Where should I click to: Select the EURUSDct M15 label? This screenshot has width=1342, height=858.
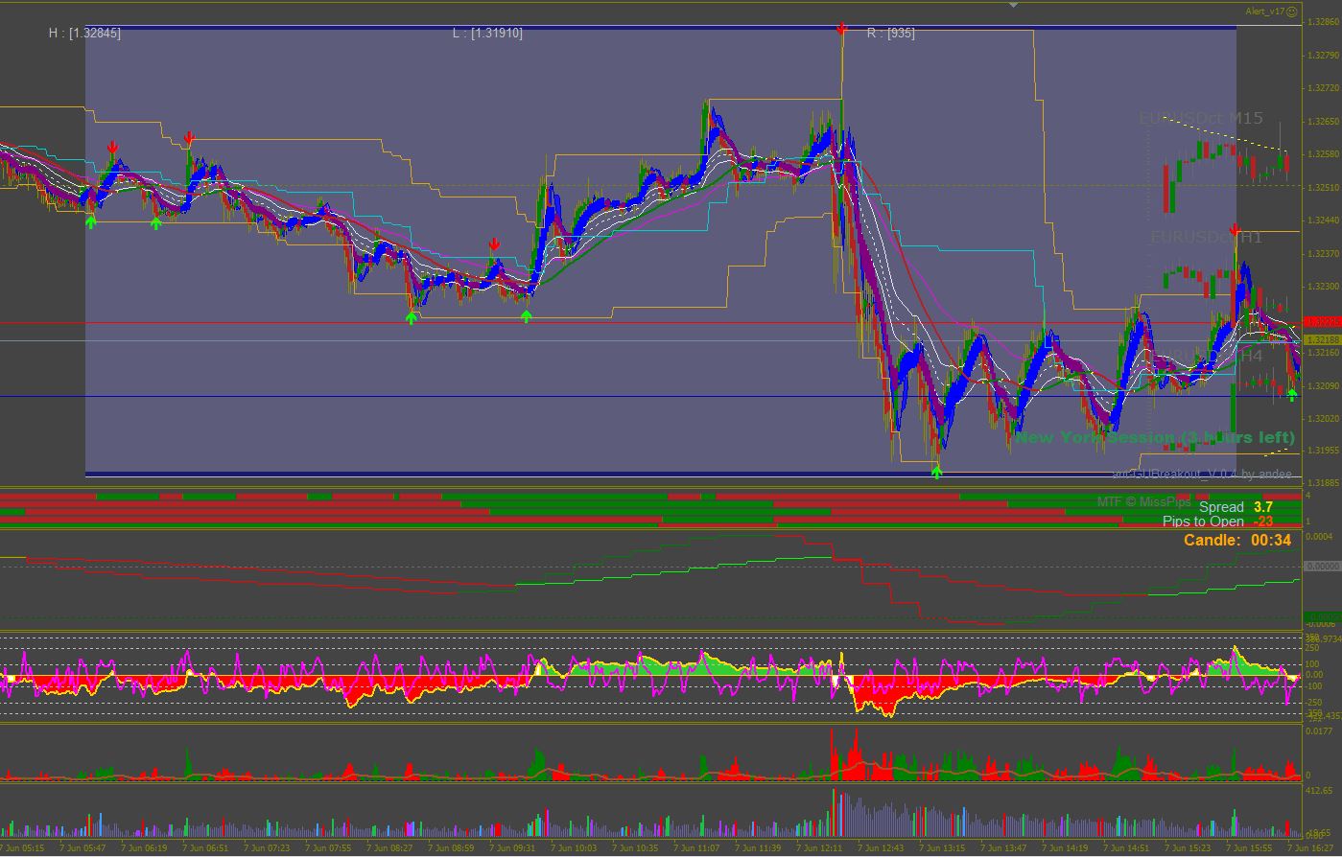[1201, 118]
